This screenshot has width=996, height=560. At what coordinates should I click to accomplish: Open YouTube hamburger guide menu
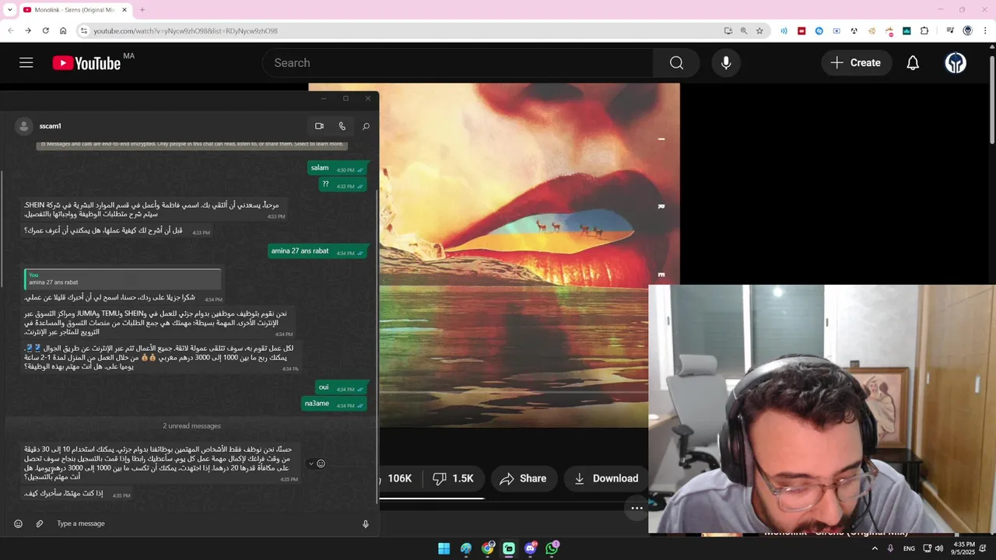point(26,63)
